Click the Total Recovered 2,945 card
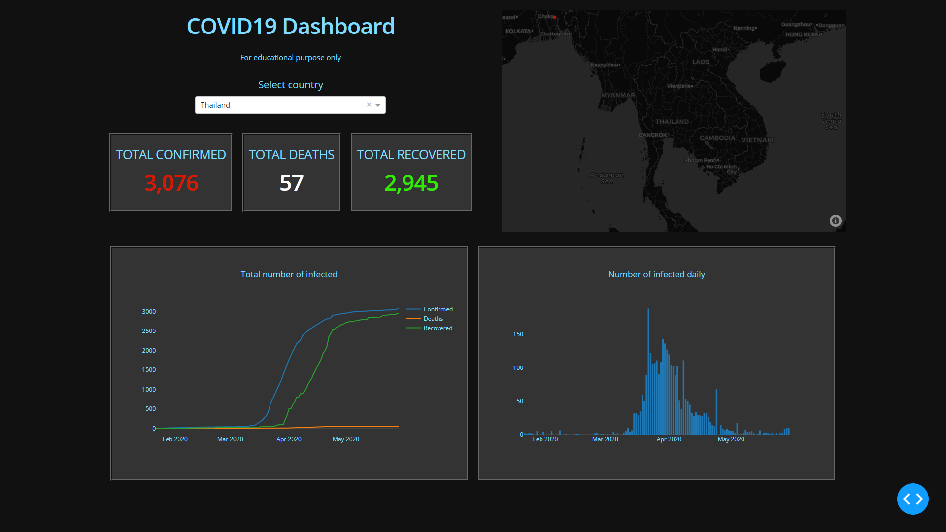Screen dimensions: 946x532 click(411, 172)
